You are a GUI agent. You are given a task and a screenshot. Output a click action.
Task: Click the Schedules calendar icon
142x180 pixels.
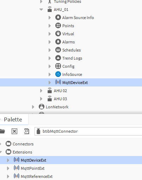58,50
